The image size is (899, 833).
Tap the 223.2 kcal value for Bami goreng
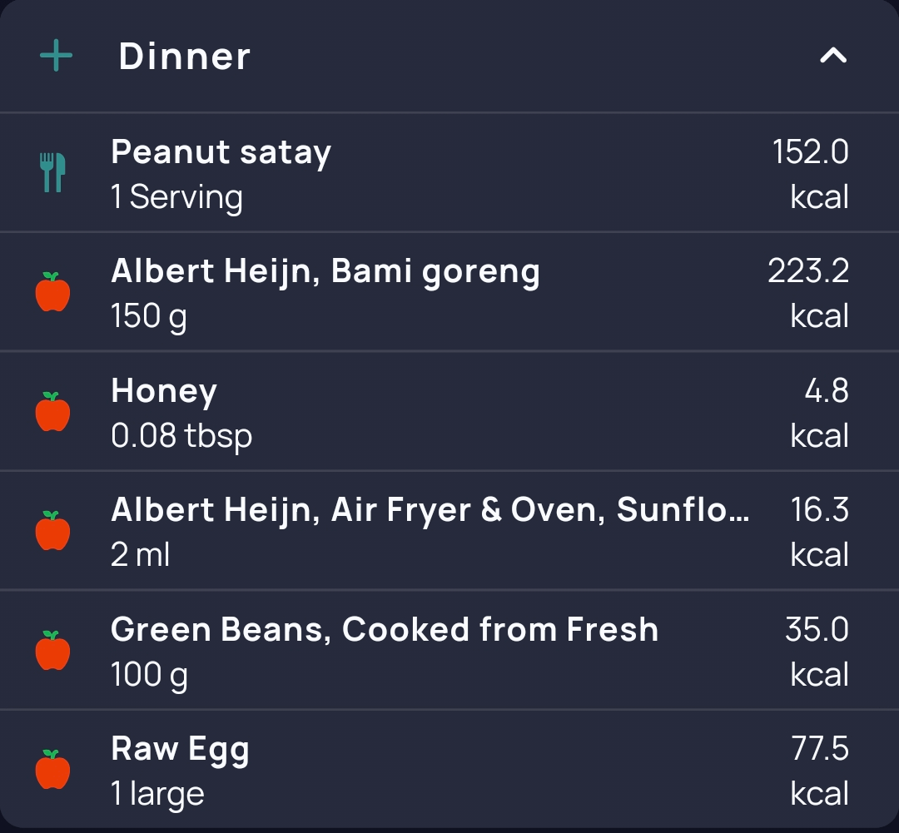(808, 292)
